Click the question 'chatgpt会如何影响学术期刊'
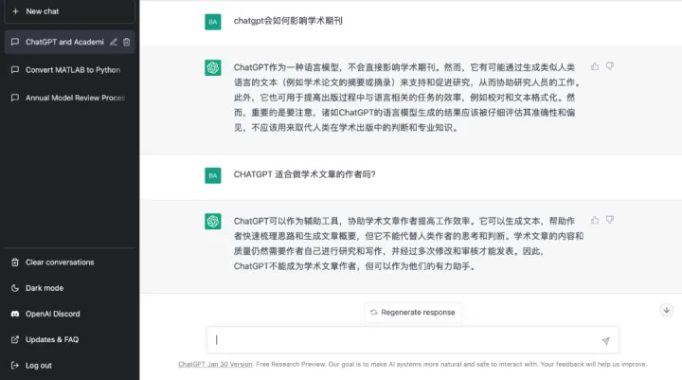This screenshot has height=380, width=682. click(x=288, y=21)
